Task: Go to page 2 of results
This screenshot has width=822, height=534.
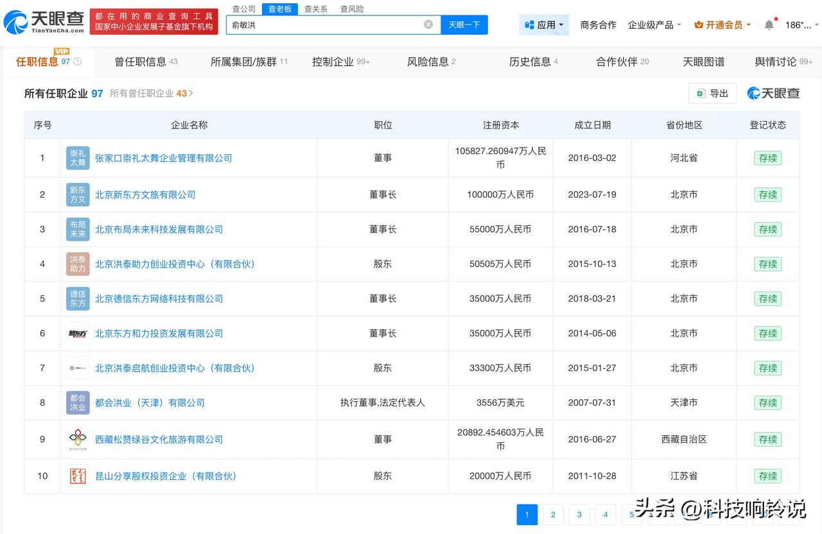Action: point(553,515)
